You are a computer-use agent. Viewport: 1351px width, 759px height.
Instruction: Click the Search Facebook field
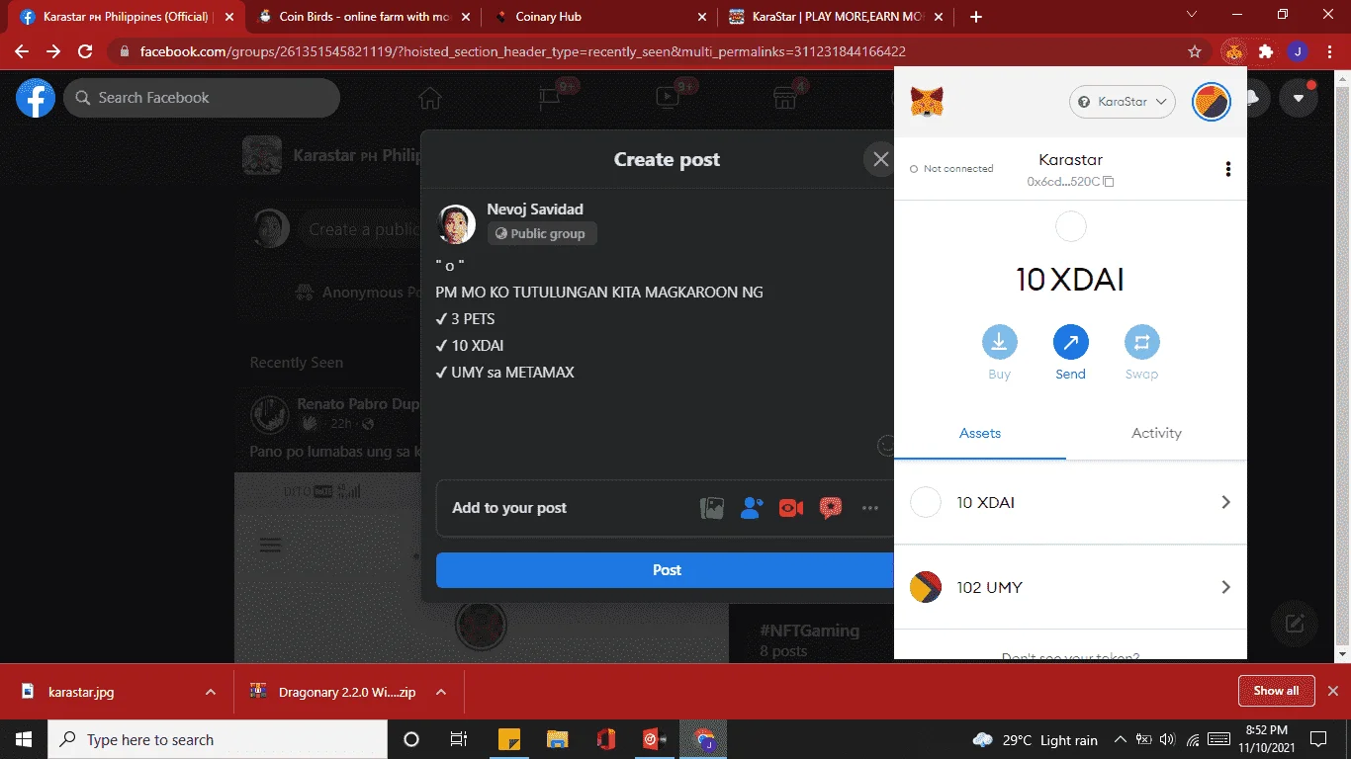(202, 98)
